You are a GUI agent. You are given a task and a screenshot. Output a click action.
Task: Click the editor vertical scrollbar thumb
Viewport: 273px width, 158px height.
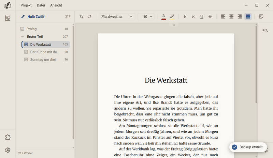pyautogui.click(x=256, y=64)
